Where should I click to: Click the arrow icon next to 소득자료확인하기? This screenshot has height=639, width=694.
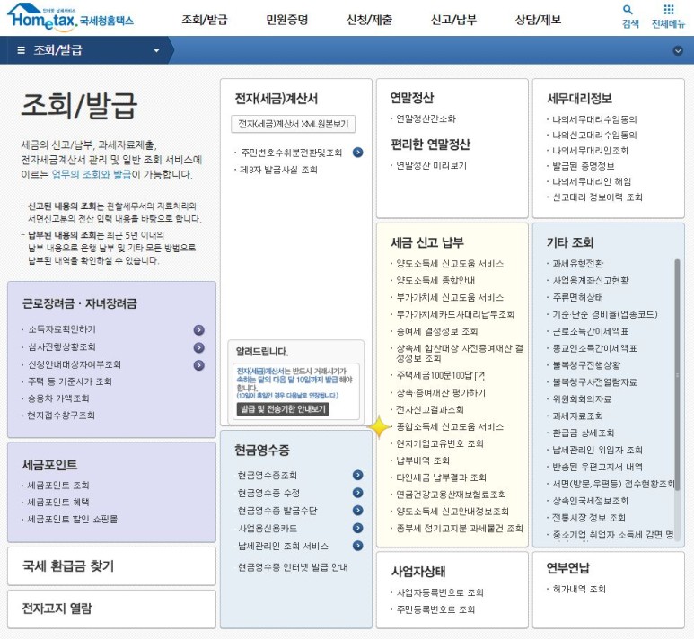199,330
